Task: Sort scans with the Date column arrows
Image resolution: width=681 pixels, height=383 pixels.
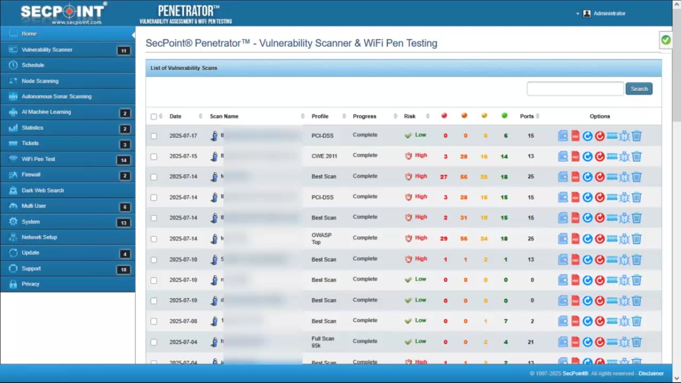Action: [201, 116]
